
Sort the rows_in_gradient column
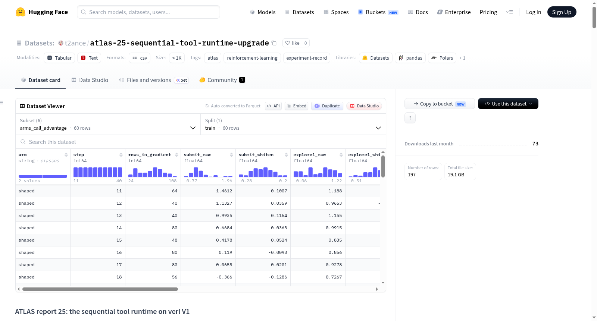click(176, 155)
